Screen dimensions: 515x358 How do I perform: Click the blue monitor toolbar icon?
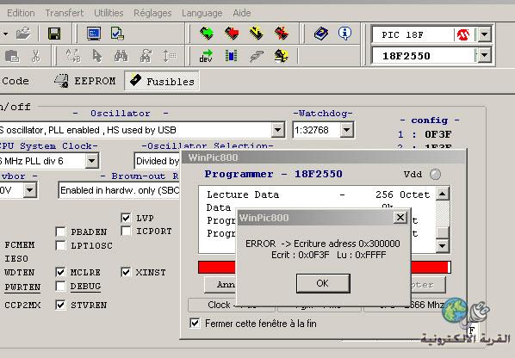[94, 34]
